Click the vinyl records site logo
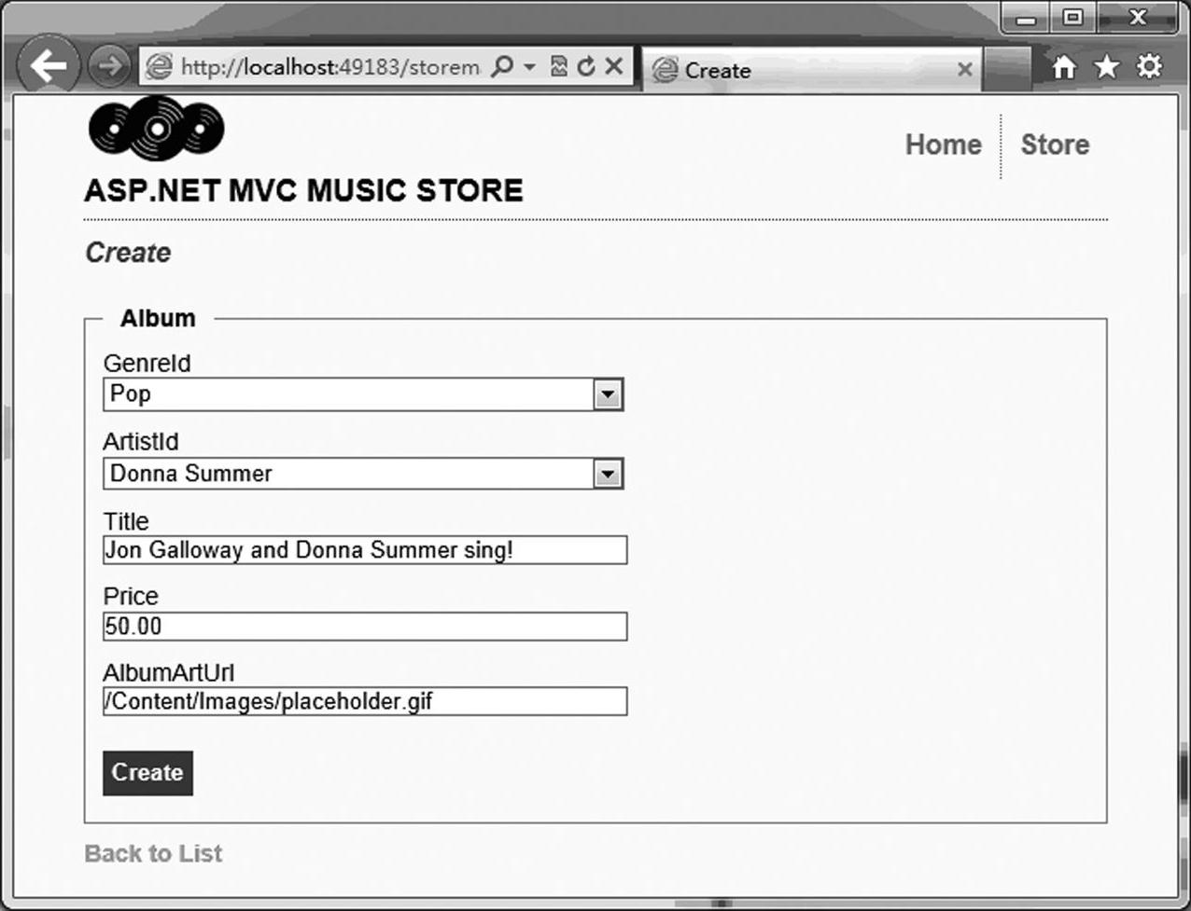Viewport: 1191px width, 911px height. coord(157,128)
